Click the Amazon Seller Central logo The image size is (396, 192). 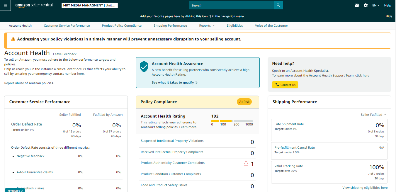click(34, 5)
